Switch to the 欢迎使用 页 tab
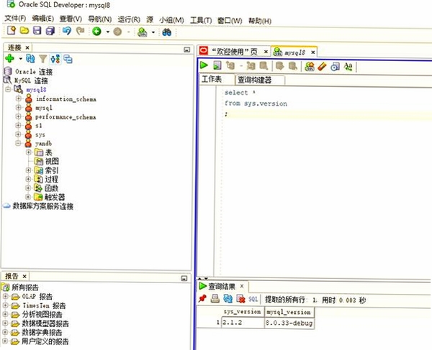This screenshot has width=432, height=350. point(234,52)
